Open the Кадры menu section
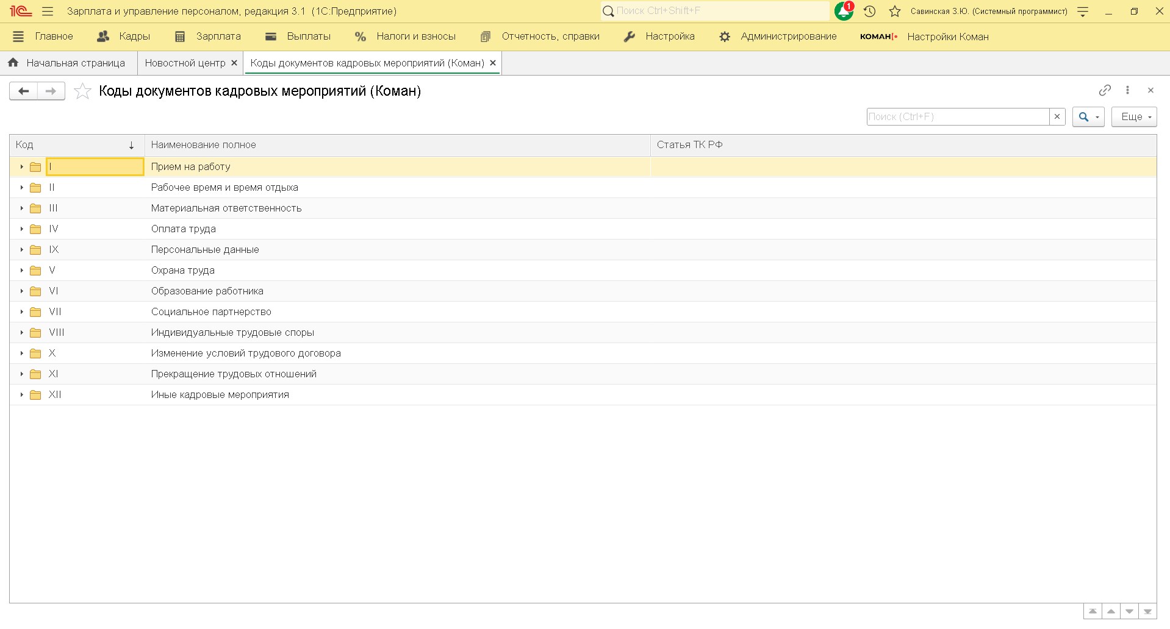The image size is (1170, 629). coord(124,37)
